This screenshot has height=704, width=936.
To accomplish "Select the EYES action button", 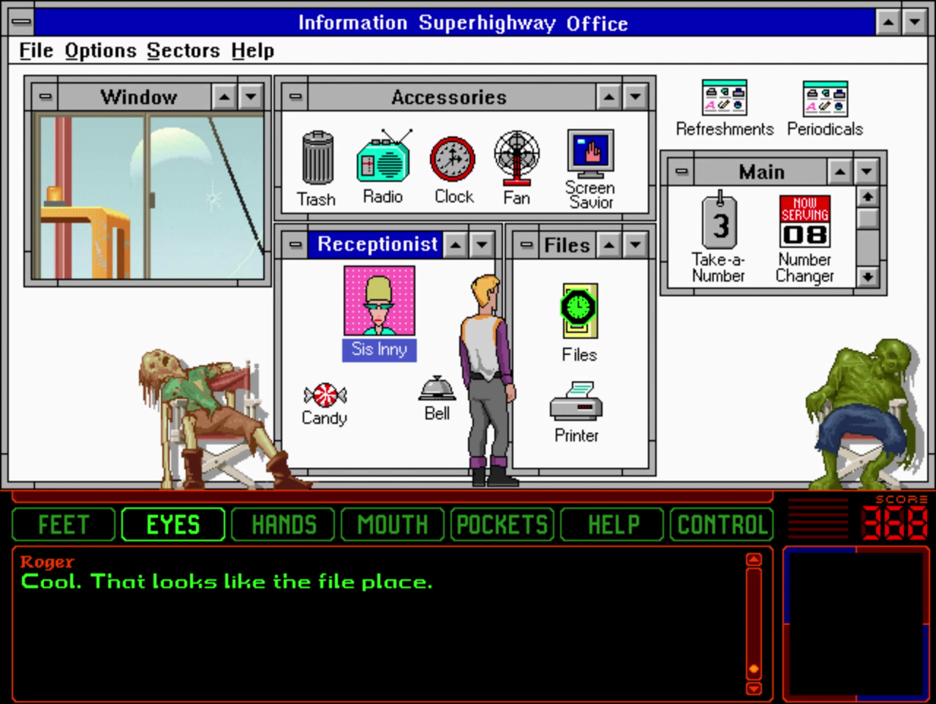I will click(x=173, y=525).
